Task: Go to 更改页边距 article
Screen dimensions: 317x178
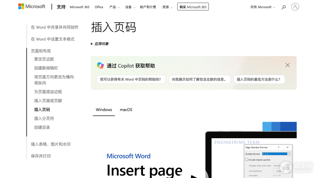Action: click(44, 59)
